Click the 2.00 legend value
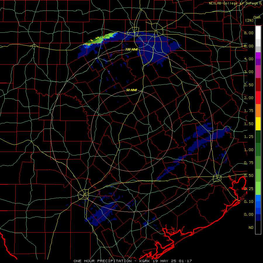 (x=249, y=98)
